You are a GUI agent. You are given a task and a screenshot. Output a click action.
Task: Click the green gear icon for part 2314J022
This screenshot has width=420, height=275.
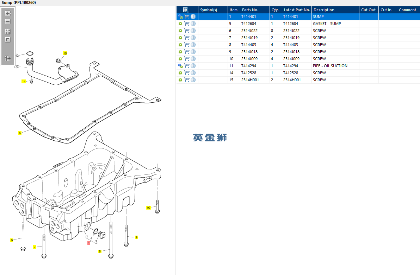point(180,31)
